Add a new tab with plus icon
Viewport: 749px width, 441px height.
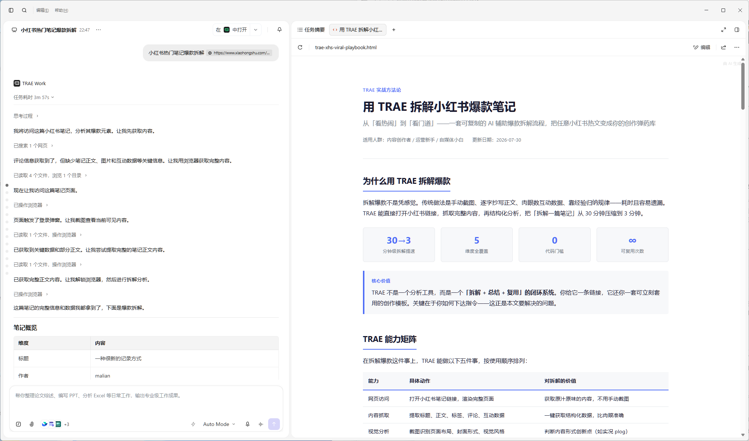(x=394, y=30)
